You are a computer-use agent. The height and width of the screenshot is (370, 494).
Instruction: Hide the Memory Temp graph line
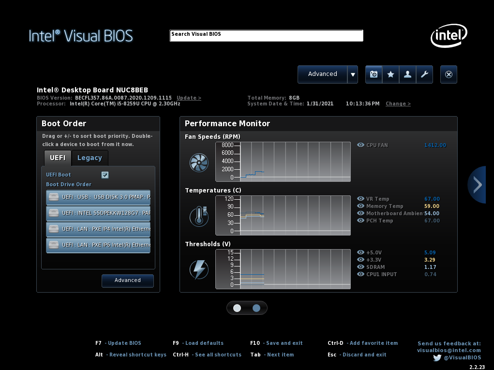[360, 206]
